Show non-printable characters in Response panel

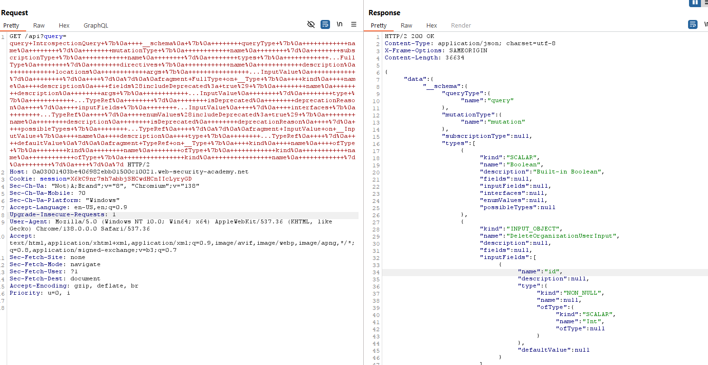tap(706, 24)
